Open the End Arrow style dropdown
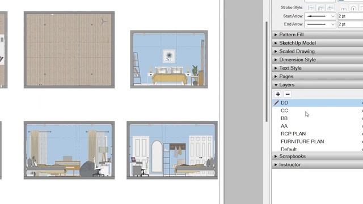 pyautogui.click(x=320, y=24)
